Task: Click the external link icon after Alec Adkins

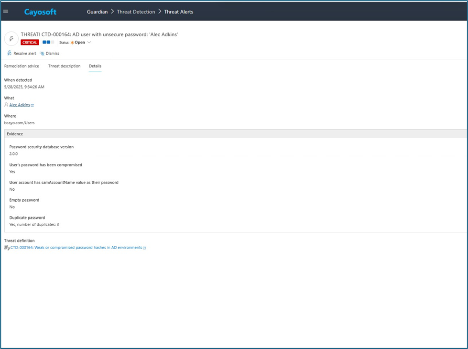Action: [32, 105]
